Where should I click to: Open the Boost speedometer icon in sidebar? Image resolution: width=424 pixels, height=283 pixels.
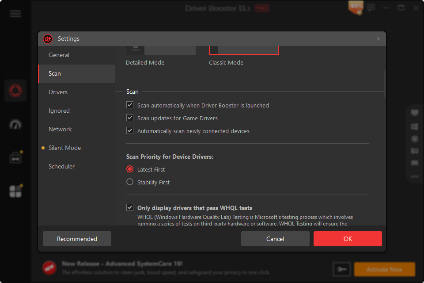[15, 125]
